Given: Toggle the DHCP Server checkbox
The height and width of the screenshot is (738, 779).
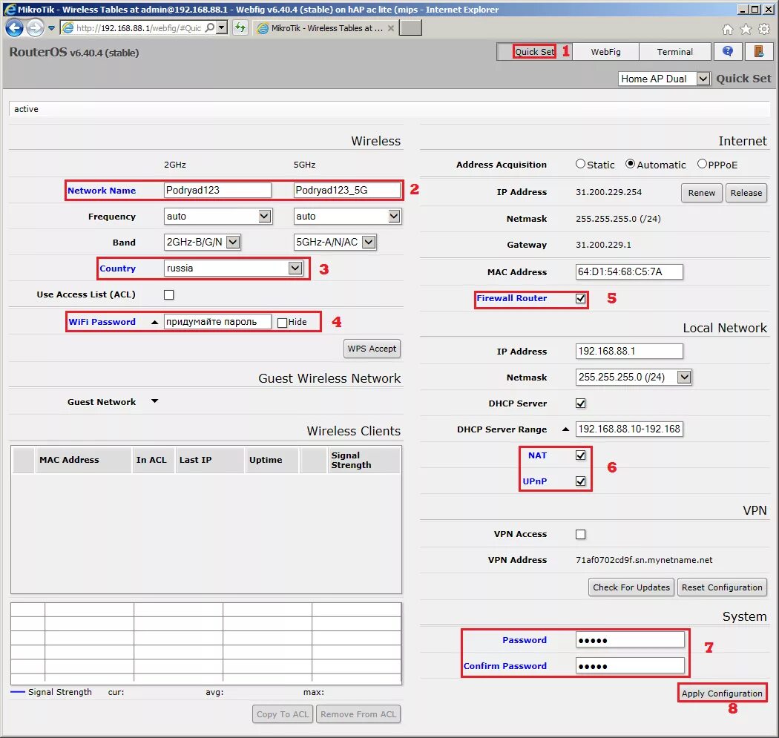Looking at the screenshot, I should [580, 403].
